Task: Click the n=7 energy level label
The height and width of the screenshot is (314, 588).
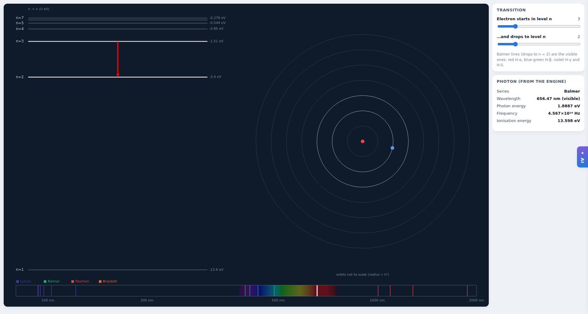Action: [x=20, y=18]
